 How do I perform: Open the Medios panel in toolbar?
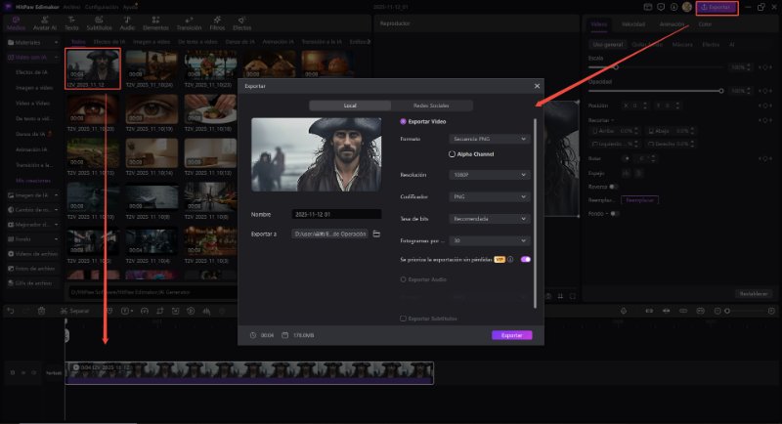[x=16, y=23]
